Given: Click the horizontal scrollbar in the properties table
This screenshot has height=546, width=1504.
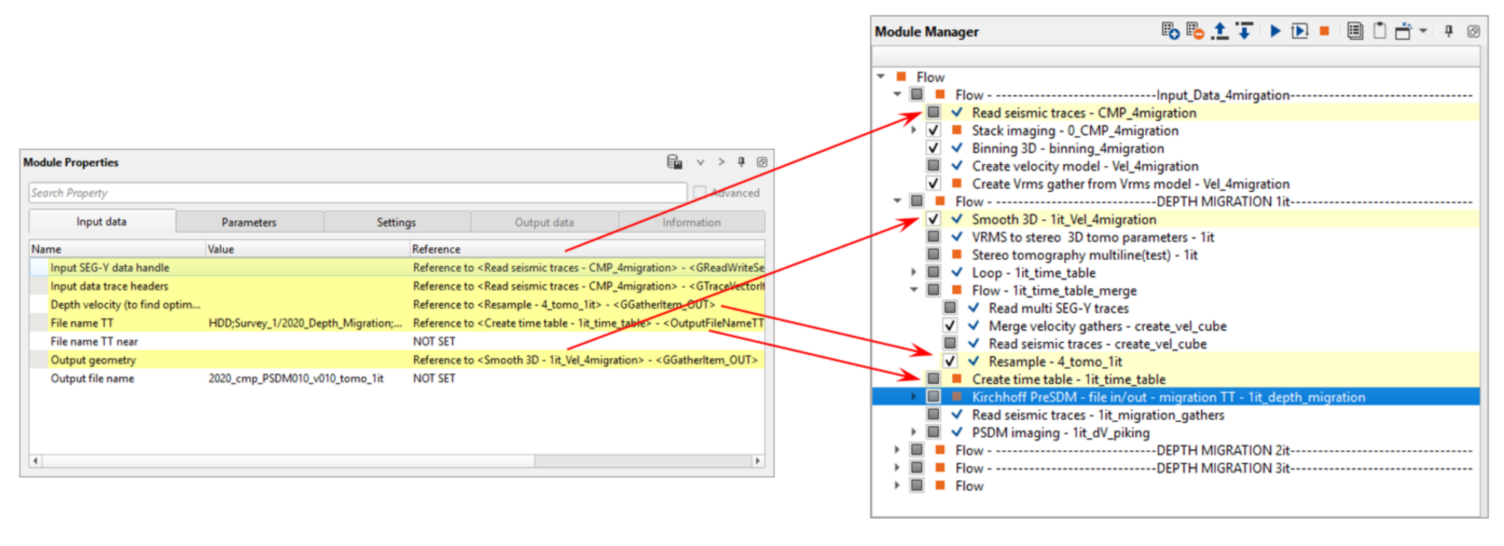Looking at the screenshot, I should click(289, 460).
